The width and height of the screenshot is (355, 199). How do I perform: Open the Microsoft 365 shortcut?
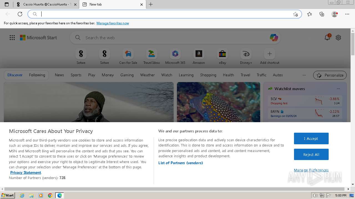(x=175, y=56)
